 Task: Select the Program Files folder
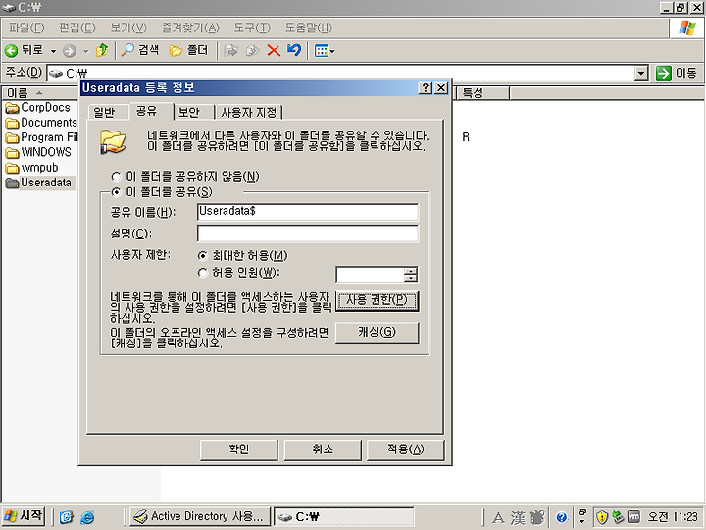(41, 137)
